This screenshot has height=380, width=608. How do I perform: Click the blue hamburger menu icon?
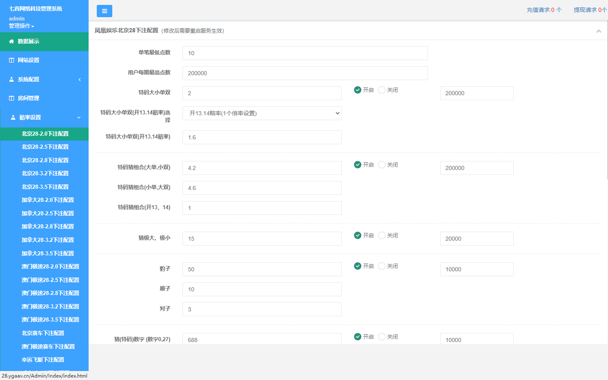click(x=105, y=11)
